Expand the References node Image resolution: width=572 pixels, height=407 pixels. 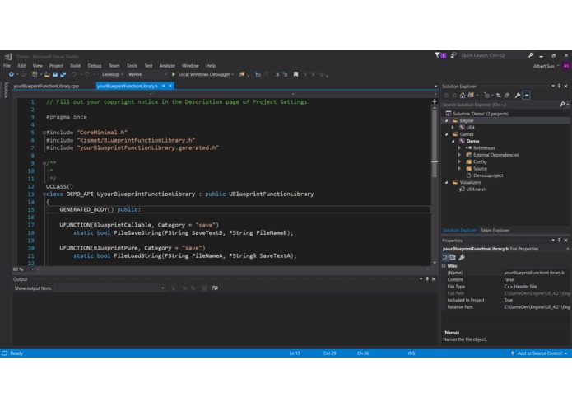point(459,148)
